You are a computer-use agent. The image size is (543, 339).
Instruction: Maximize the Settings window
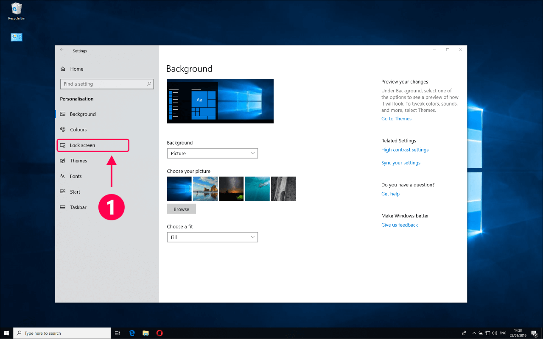(448, 50)
